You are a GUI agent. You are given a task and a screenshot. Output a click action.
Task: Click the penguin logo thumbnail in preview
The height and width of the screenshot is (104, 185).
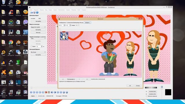(64, 36)
